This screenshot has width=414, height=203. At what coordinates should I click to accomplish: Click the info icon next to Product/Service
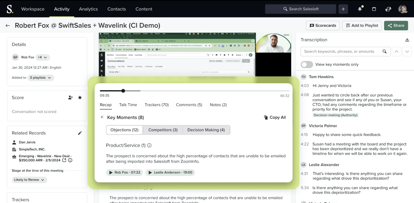click(x=149, y=146)
